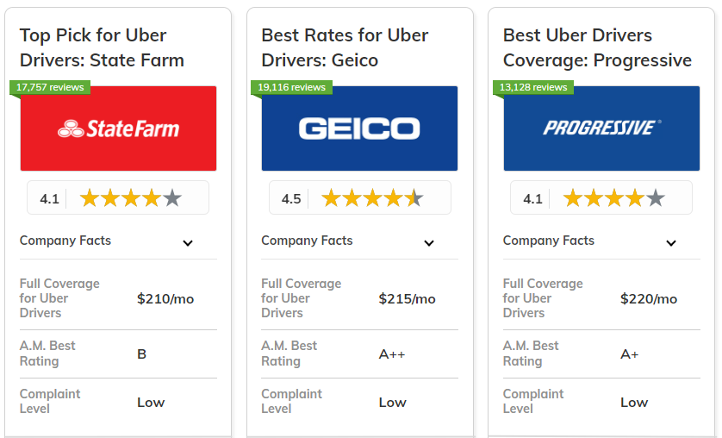722x438 pixels.
Task: Click the 19,116 reviews badge
Action: click(x=291, y=87)
